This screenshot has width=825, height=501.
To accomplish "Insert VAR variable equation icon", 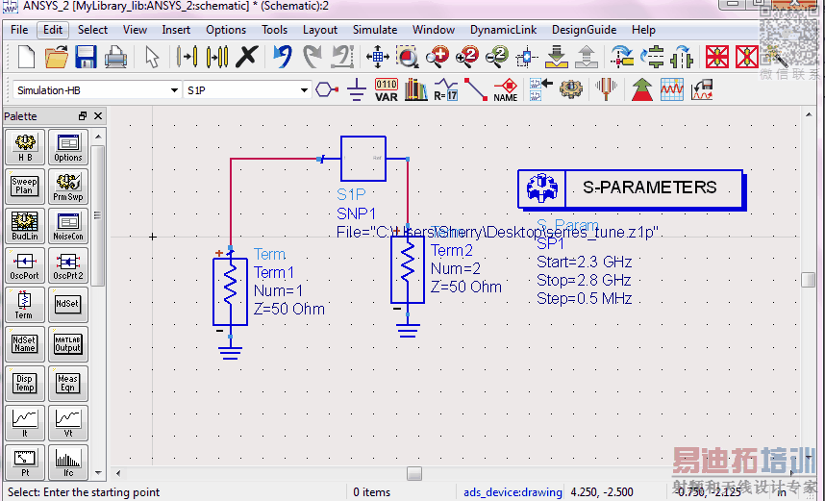I will click(387, 90).
